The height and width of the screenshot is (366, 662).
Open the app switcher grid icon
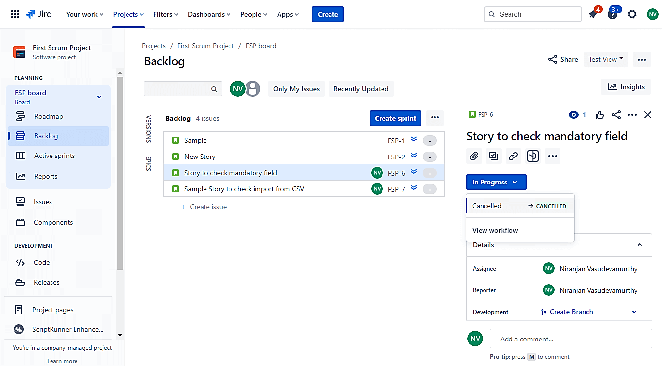15,14
